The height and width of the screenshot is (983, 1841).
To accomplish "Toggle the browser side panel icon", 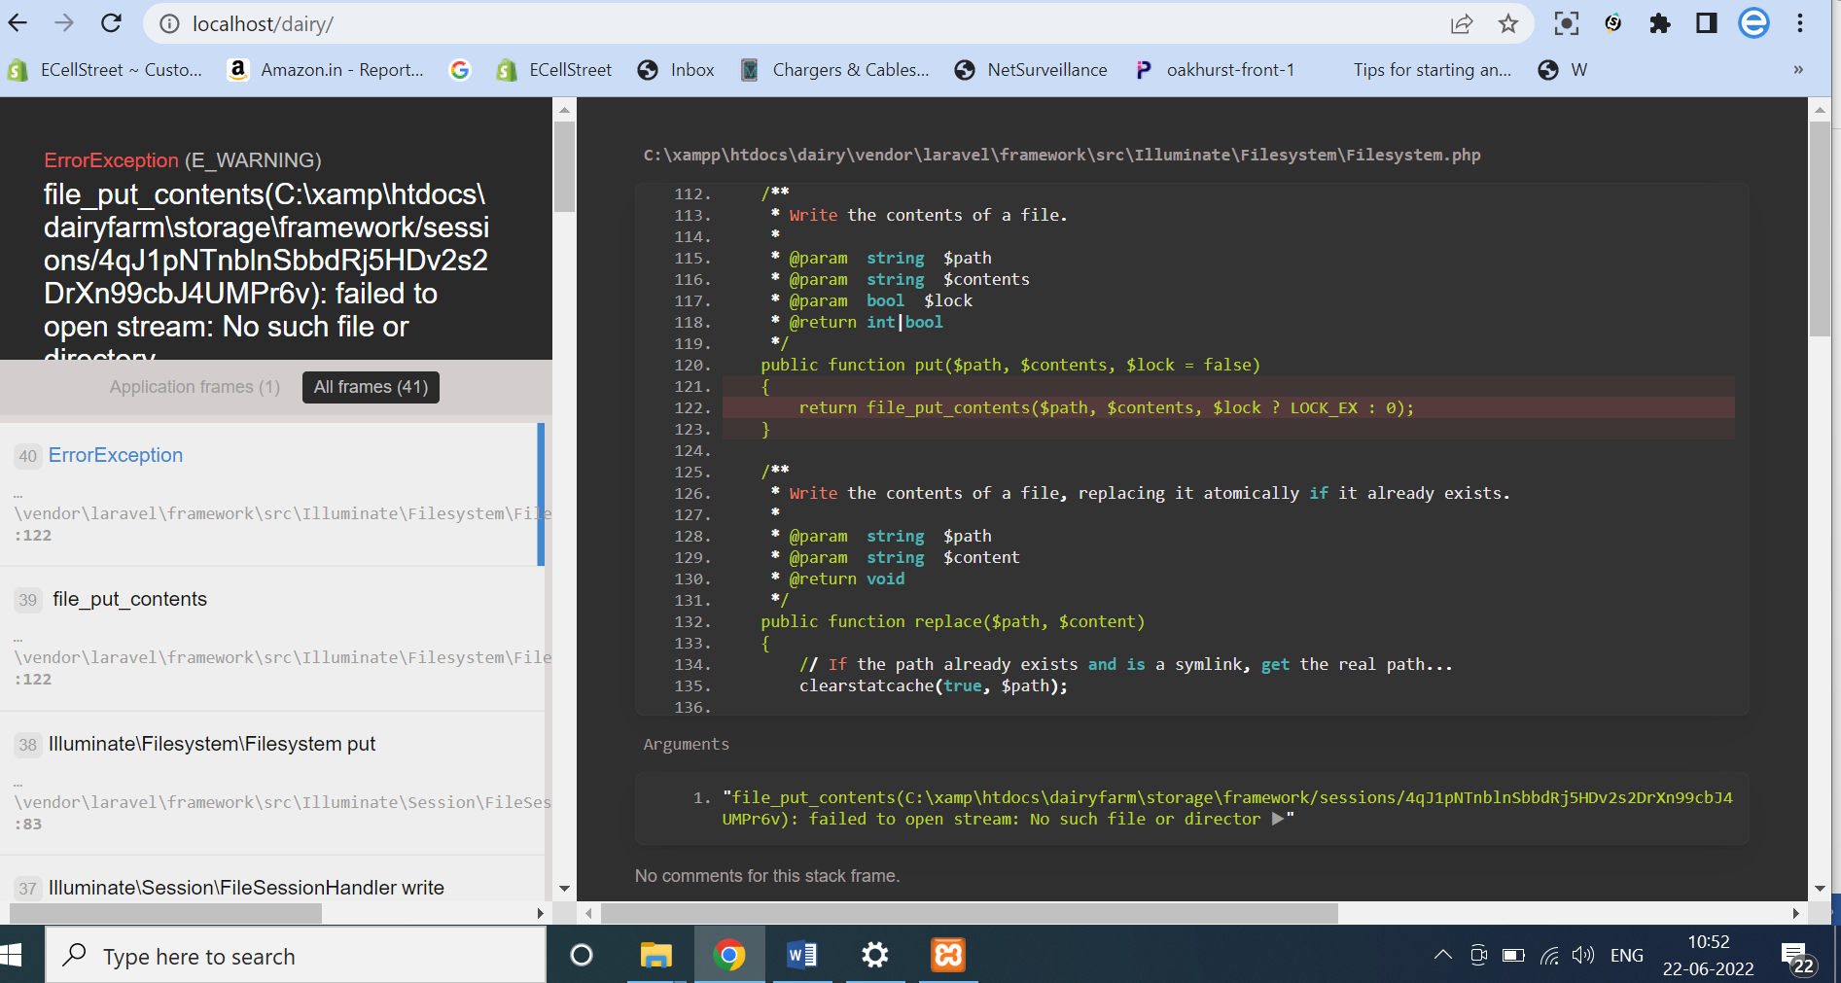I will [x=1706, y=23].
